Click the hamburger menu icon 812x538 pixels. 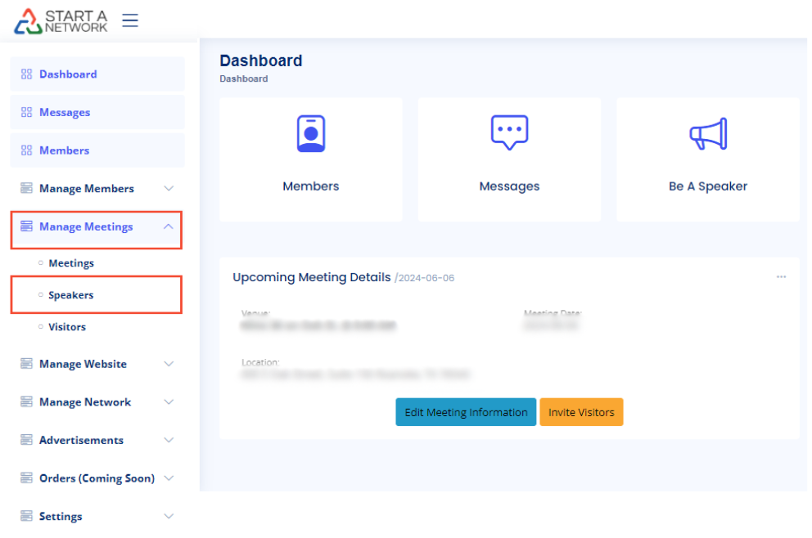tap(130, 20)
